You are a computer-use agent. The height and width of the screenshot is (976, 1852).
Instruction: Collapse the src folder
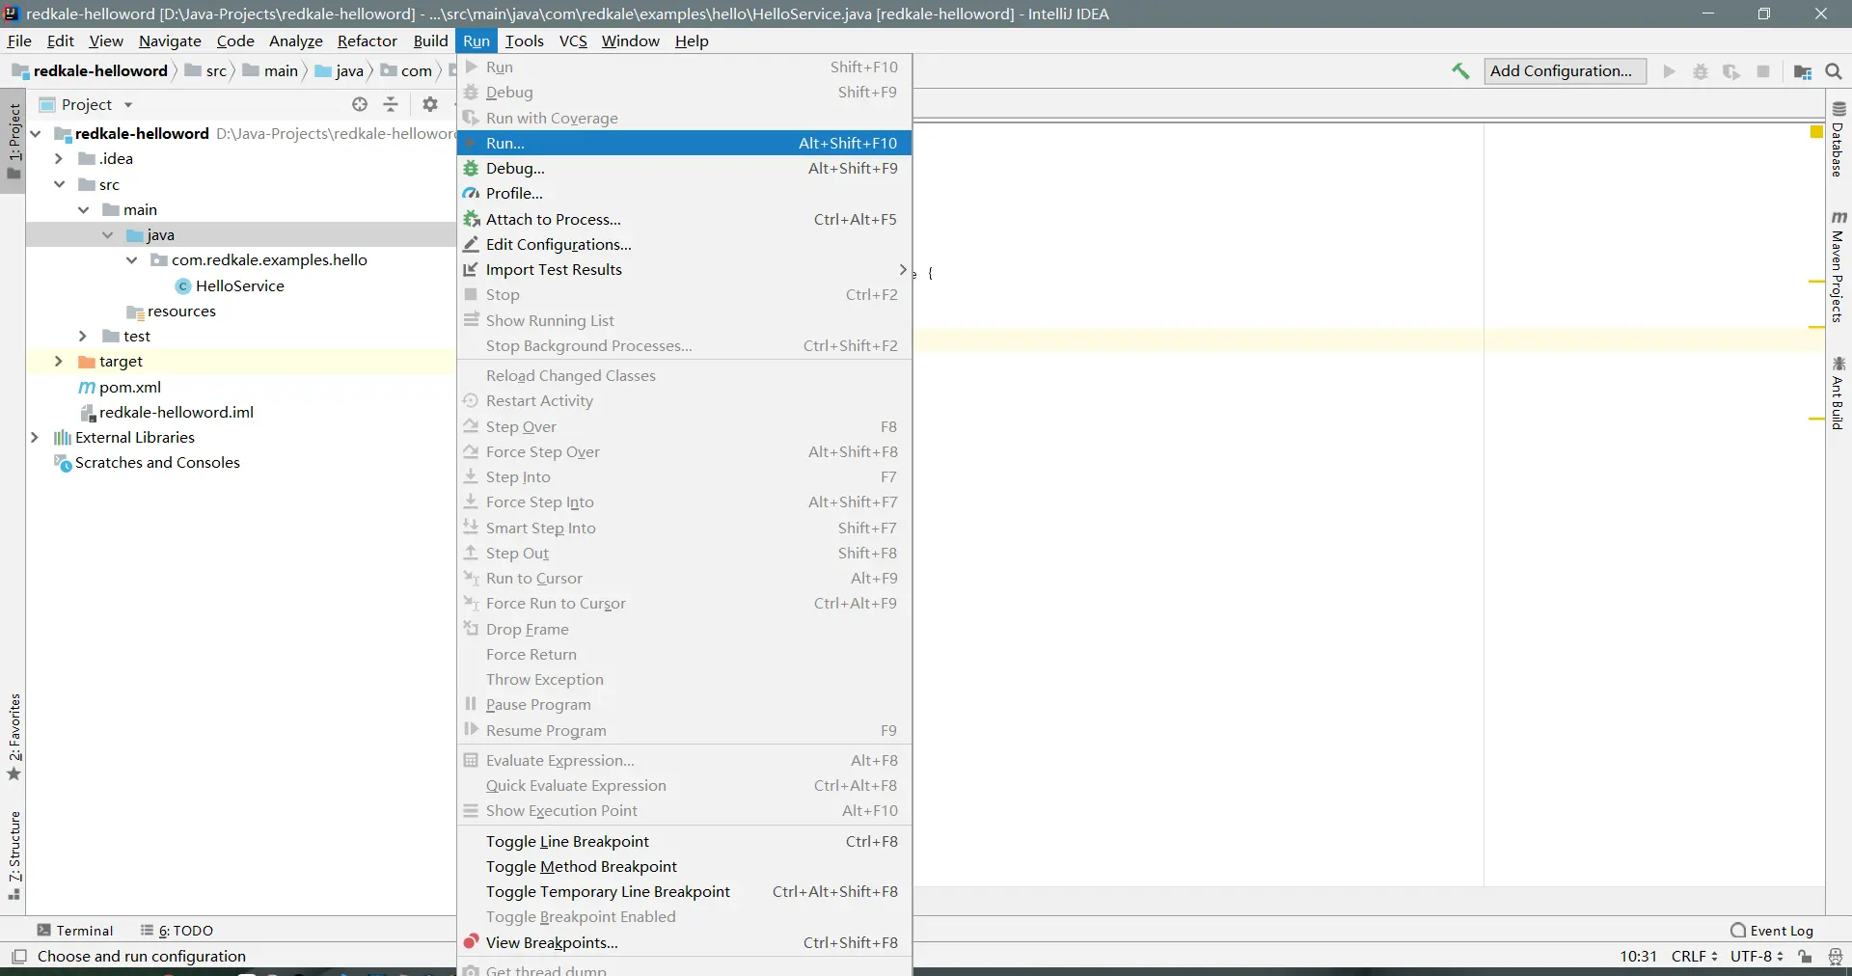(x=59, y=184)
